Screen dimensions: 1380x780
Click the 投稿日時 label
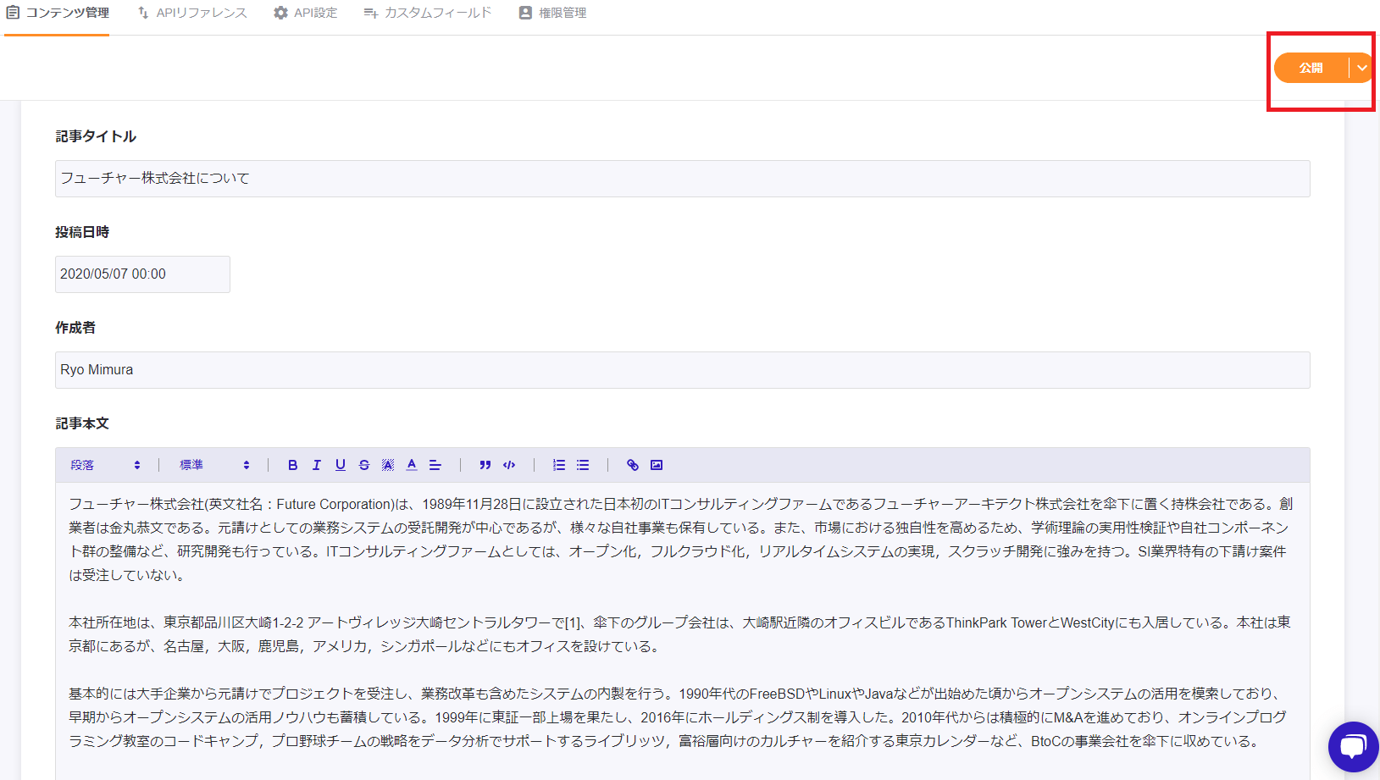[x=82, y=232]
